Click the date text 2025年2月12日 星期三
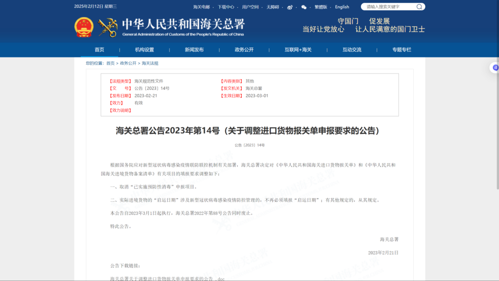 pos(96,6)
